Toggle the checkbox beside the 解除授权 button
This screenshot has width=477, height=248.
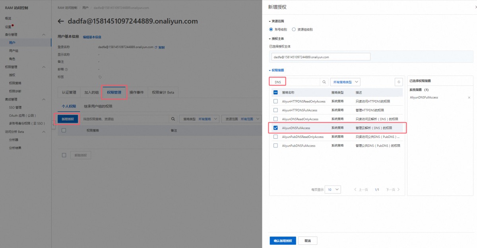64,155
